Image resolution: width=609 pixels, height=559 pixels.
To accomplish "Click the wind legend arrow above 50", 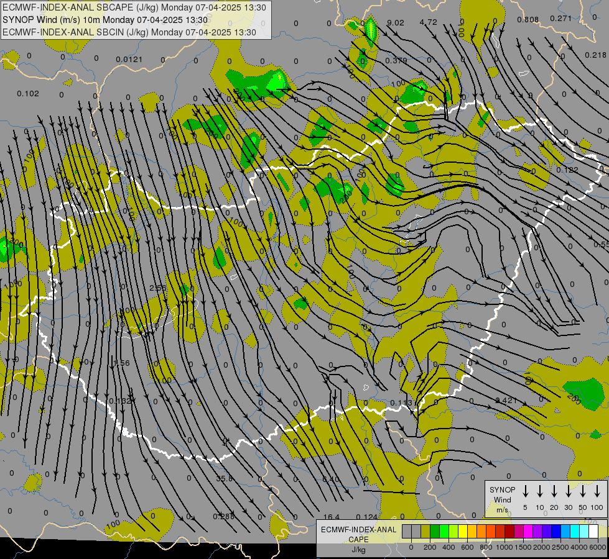I will pyautogui.click(x=583, y=491).
